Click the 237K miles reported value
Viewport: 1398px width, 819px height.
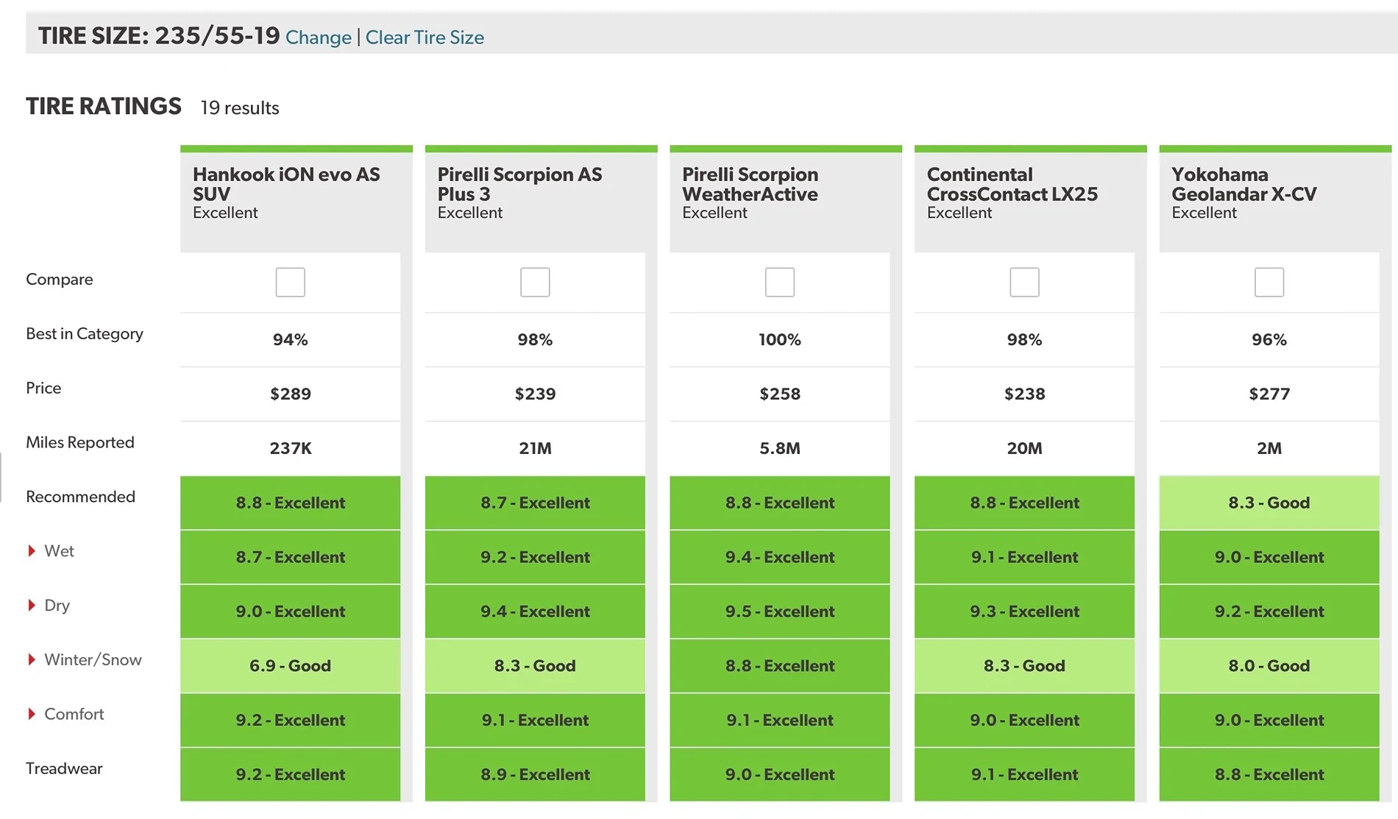tap(291, 448)
